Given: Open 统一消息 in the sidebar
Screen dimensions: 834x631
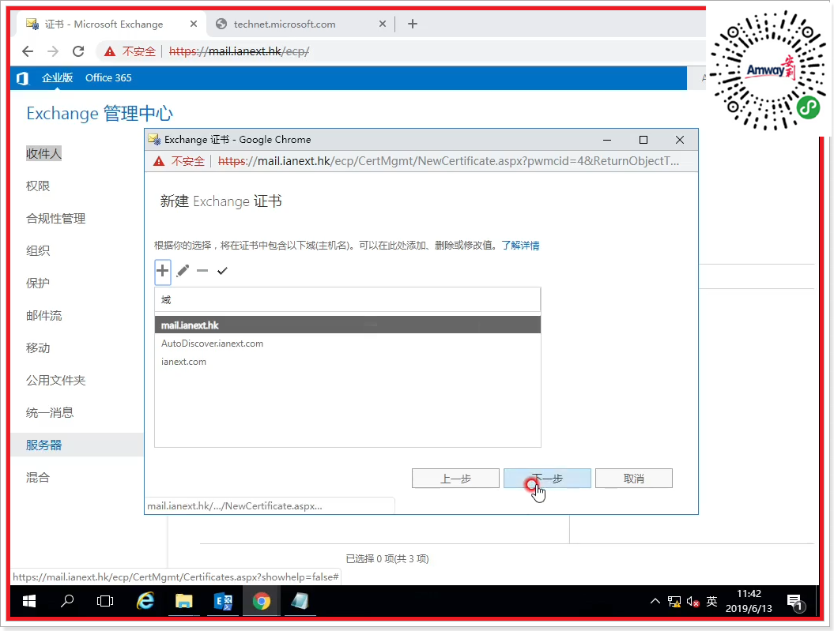Looking at the screenshot, I should (50, 413).
